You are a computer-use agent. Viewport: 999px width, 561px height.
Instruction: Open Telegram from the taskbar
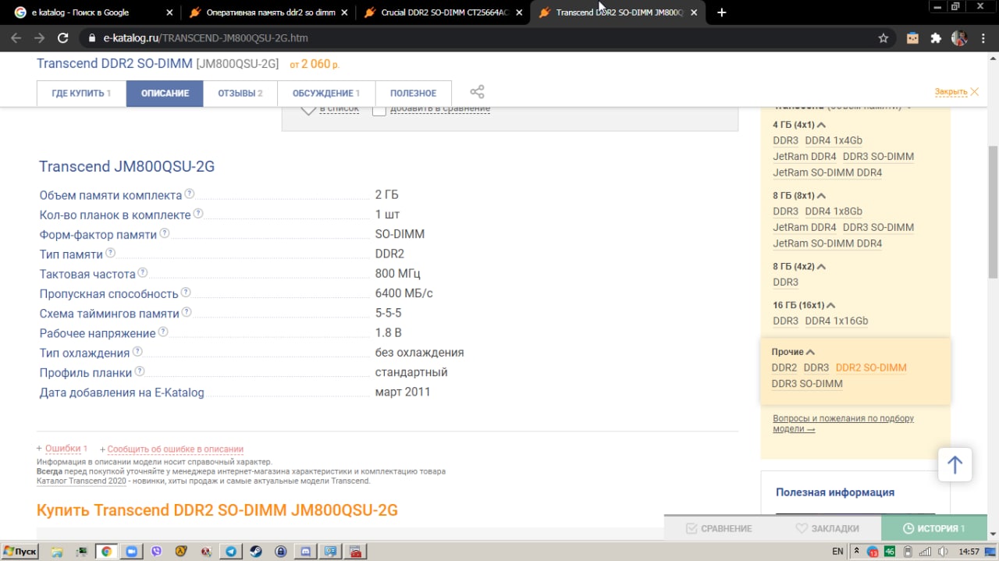tap(231, 551)
